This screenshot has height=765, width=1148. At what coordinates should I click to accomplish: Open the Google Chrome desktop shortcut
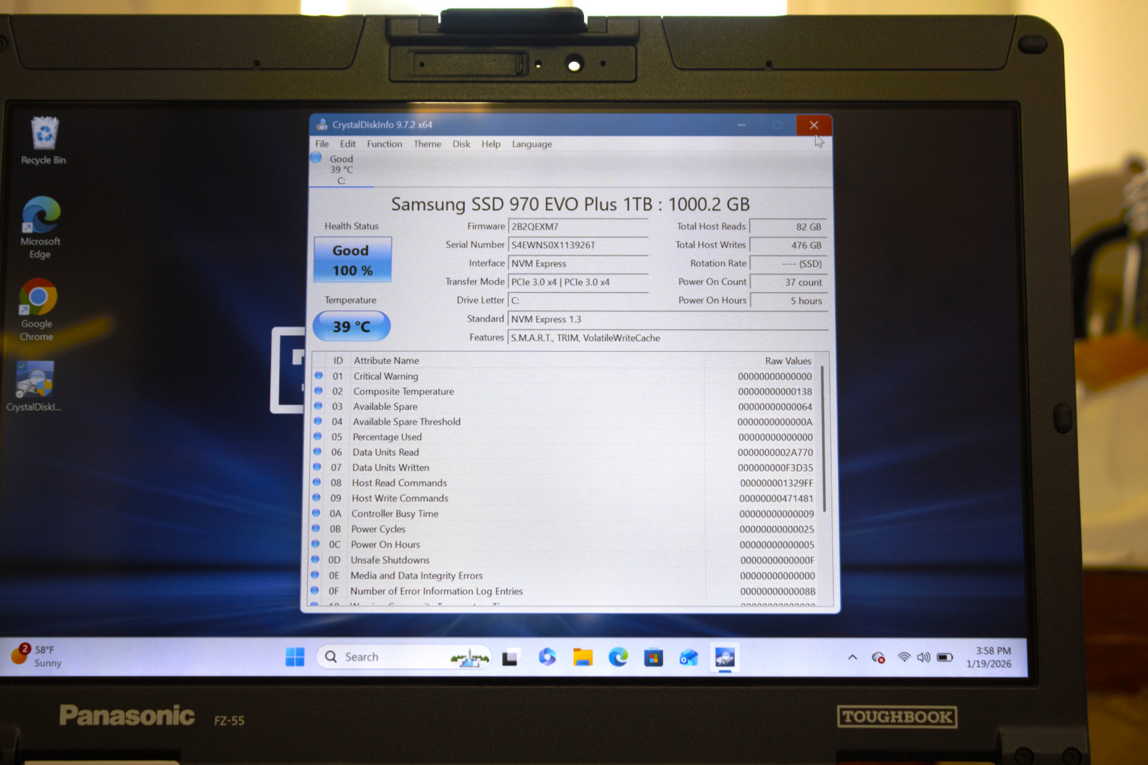37,310
